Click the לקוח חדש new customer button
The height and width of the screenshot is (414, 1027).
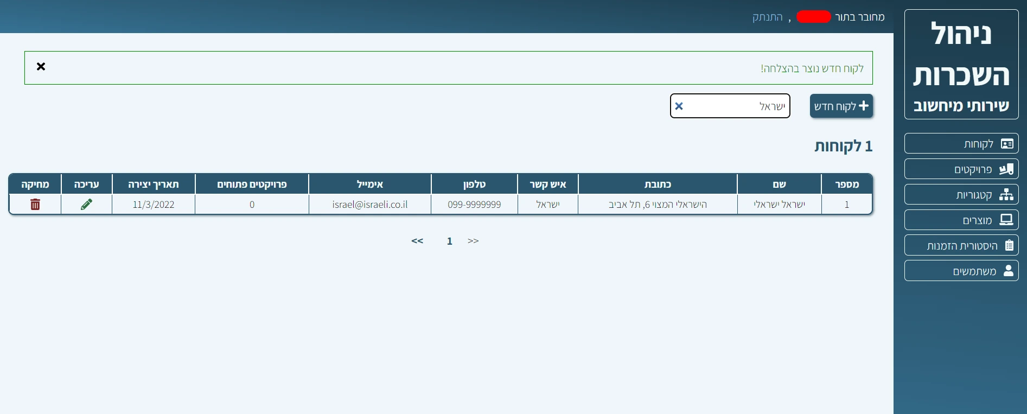tap(841, 106)
